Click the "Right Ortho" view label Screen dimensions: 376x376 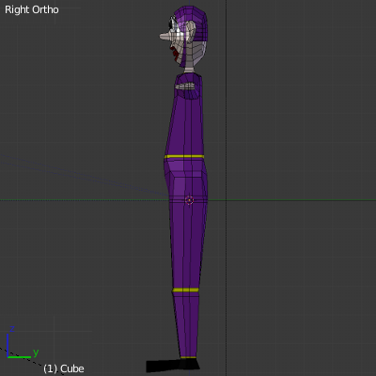32,9
